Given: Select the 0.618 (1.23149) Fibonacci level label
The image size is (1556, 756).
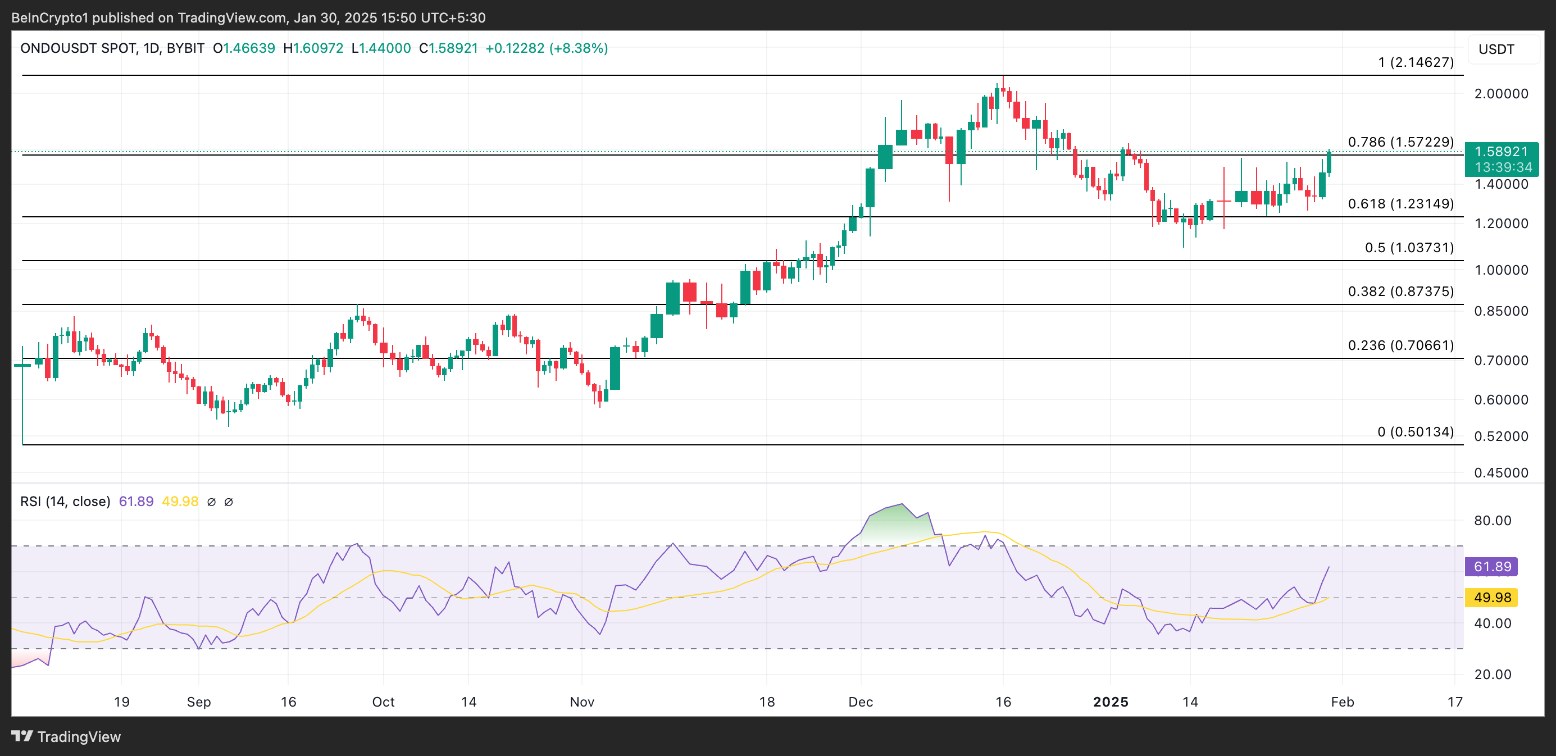Looking at the screenshot, I should coord(1400,203).
